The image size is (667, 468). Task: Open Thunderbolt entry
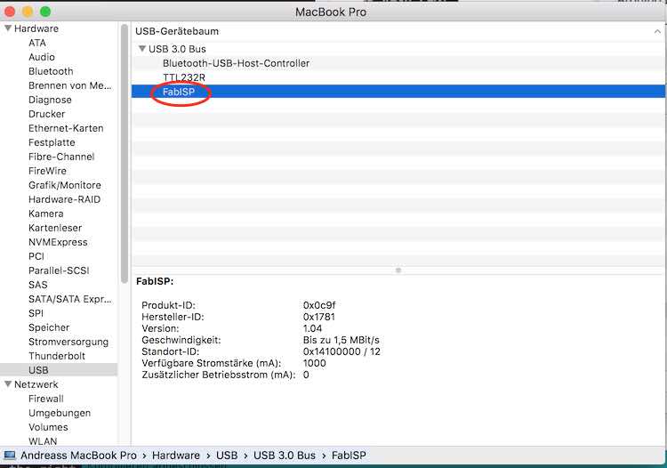tap(57, 356)
